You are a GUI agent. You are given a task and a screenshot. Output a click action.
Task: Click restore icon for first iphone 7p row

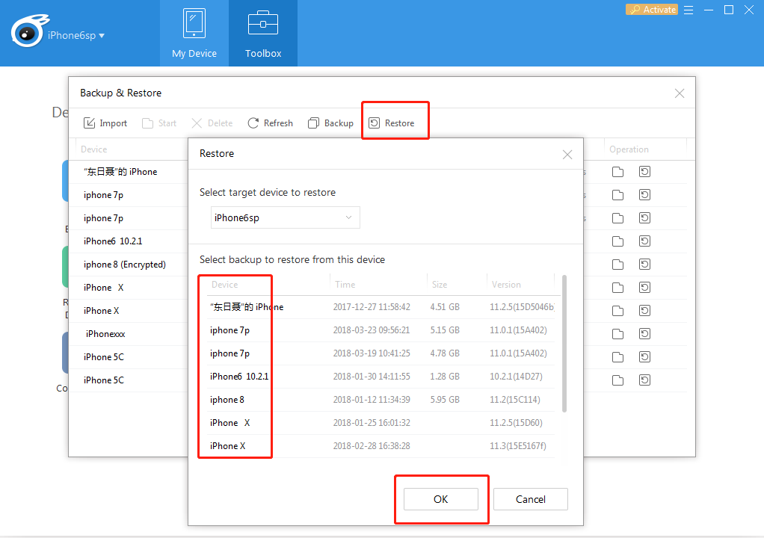click(x=644, y=195)
